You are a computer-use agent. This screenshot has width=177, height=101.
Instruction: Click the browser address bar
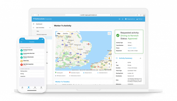[x=88, y=15]
